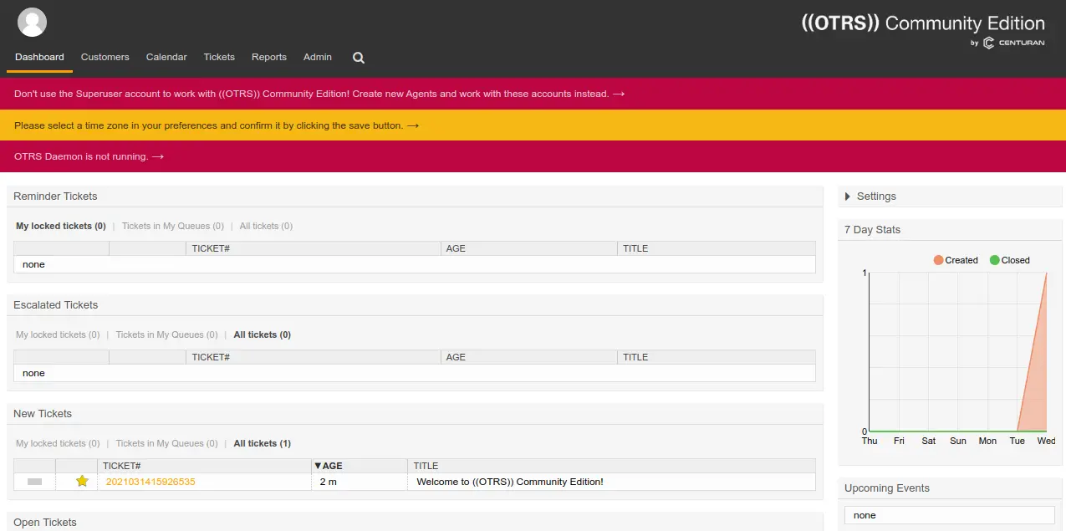Click the none entry under Upcoming Events

point(950,515)
